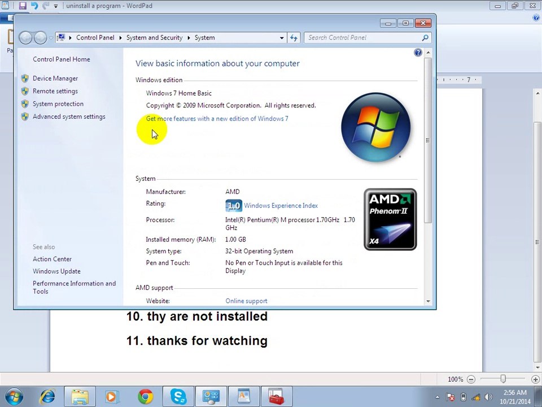Click the search magnifier icon
542x407 pixels.
click(425, 38)
